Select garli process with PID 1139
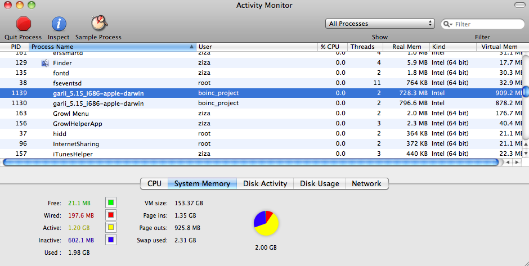Screen dimensions: 529x266 point(261,93)
